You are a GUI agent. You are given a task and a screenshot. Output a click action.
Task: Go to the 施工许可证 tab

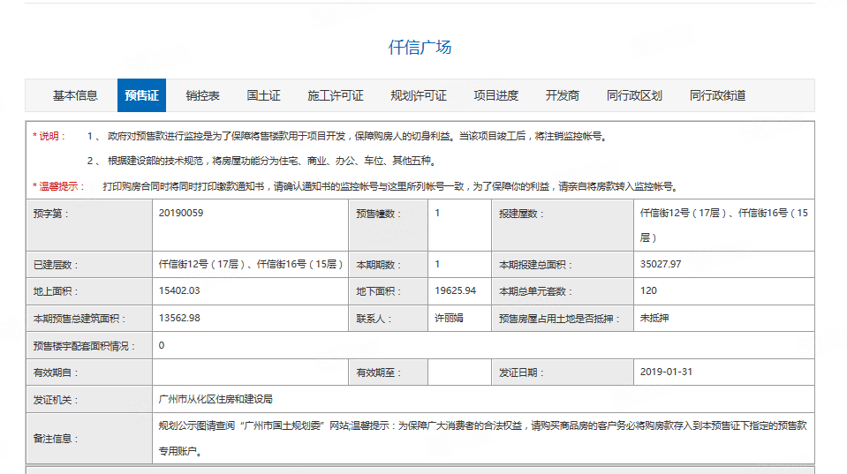click(x=336, y=95)
